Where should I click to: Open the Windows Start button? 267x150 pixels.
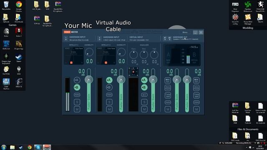[x=4, y=147]
